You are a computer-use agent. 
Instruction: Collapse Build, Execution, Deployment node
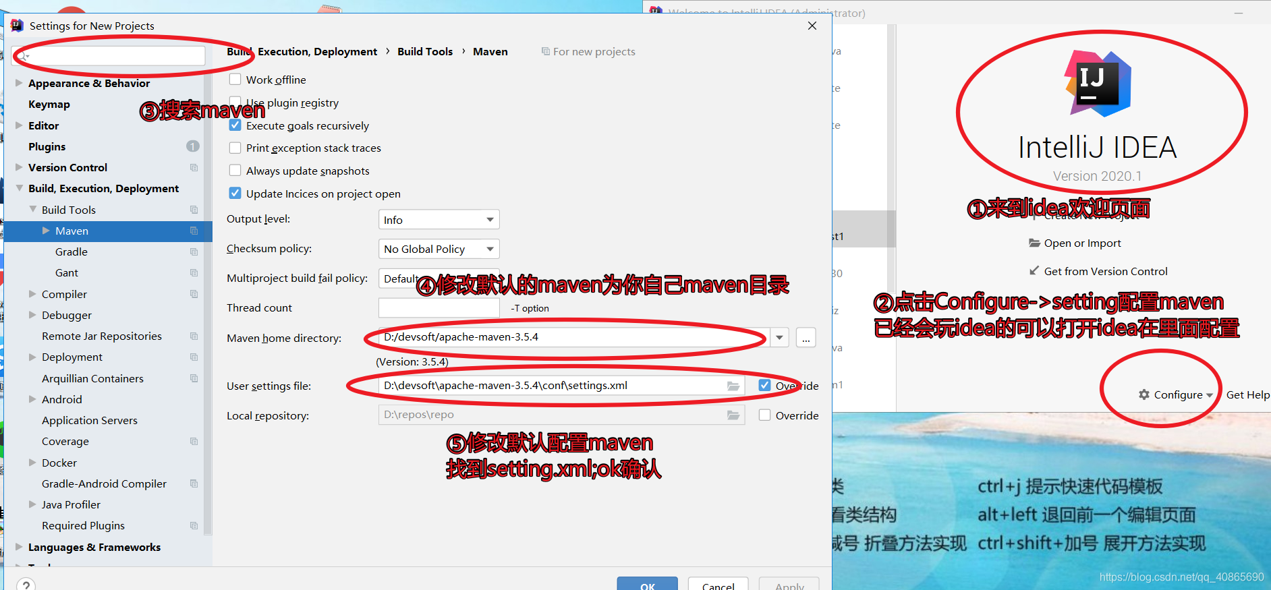coord(19,188)
